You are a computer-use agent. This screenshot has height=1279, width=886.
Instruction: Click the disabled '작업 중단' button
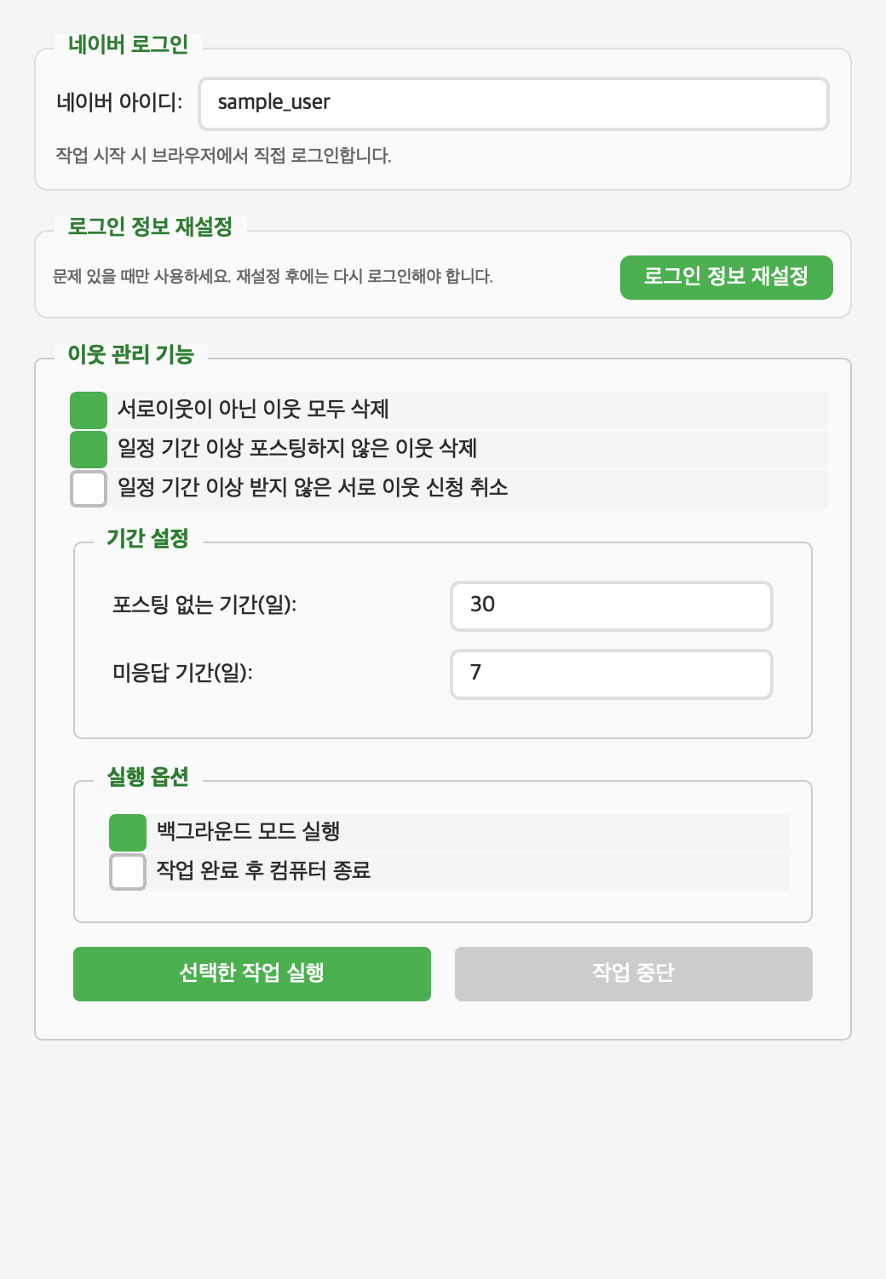click(633, 973)
